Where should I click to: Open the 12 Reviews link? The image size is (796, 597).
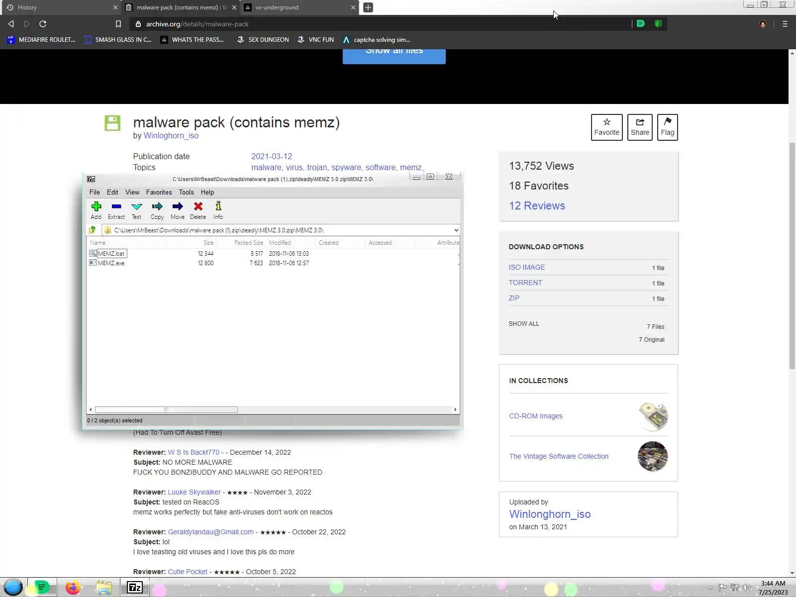[537, 205]
